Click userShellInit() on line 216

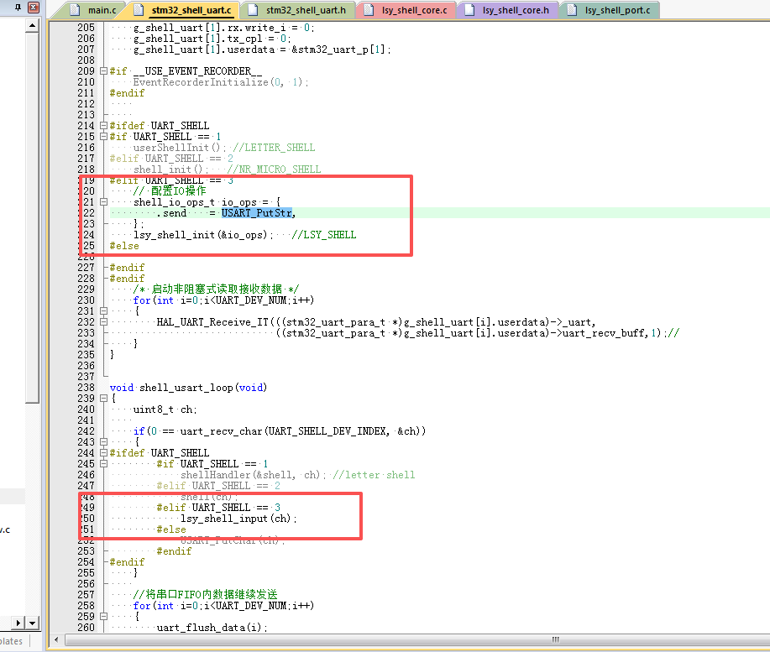180,148
